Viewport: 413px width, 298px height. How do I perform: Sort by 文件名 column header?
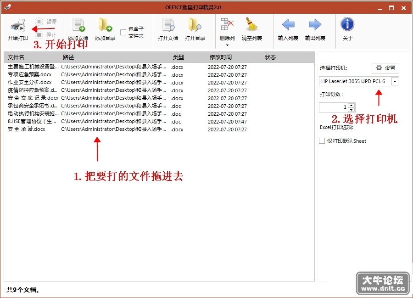32,57
